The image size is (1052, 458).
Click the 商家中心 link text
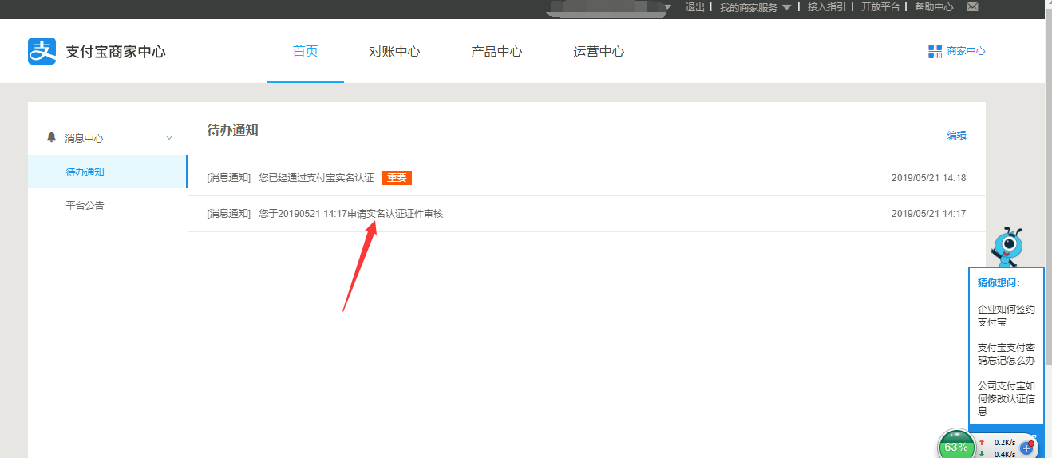pyautogui.click(x=966, y=51)
